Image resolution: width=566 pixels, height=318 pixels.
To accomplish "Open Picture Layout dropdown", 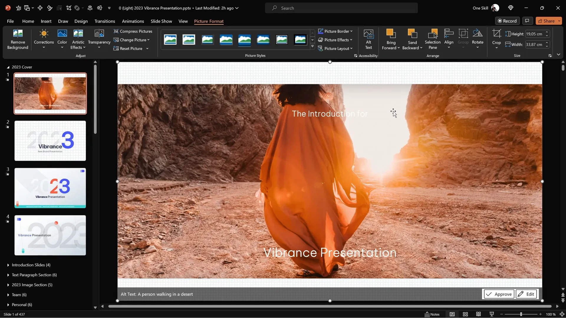I will (x=335, y=48).
